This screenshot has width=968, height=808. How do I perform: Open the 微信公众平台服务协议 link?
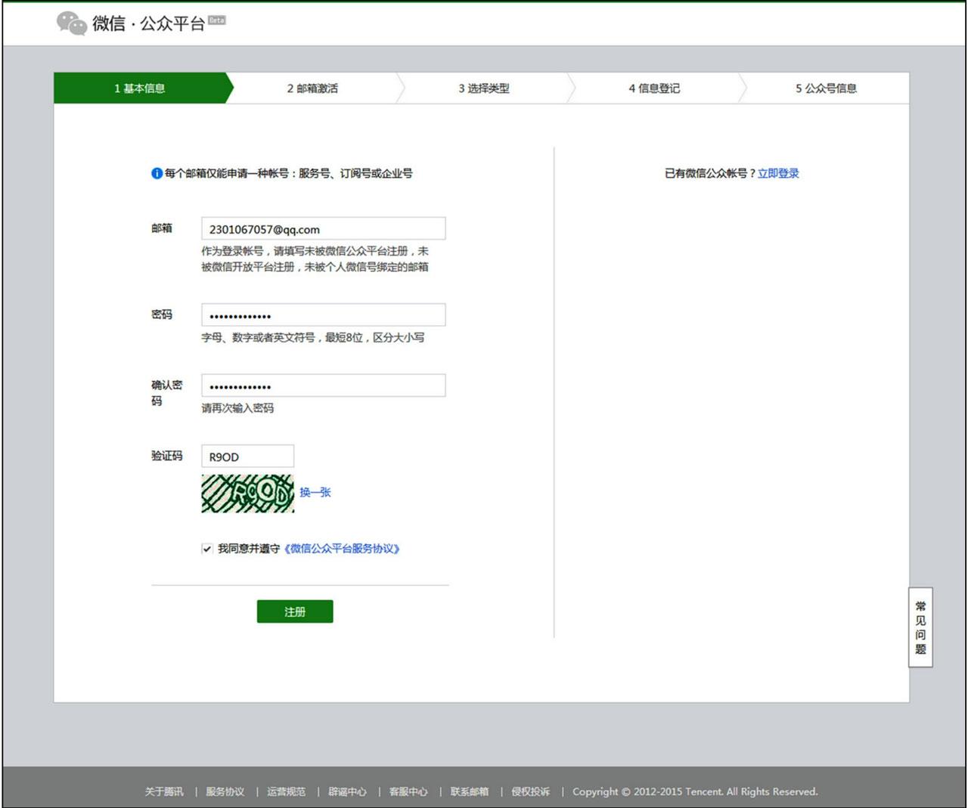342,549
